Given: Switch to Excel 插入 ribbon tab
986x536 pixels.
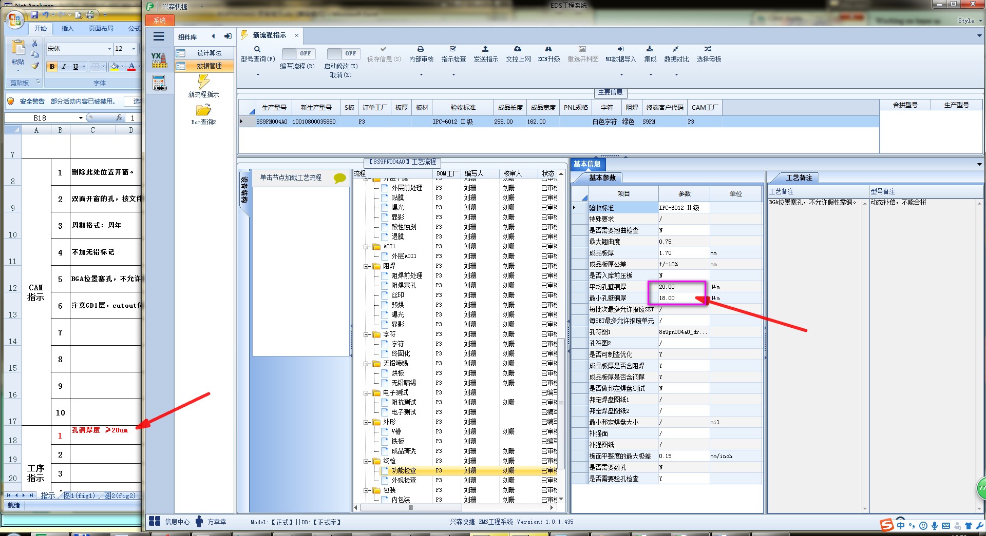Looking at the screenshot, I should (67, 29).
